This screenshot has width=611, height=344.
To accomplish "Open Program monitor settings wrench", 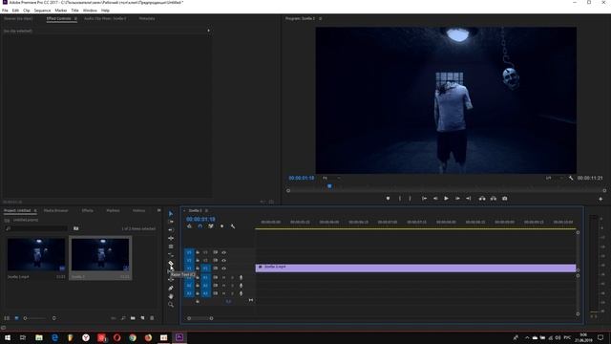I will click(571, 178).
